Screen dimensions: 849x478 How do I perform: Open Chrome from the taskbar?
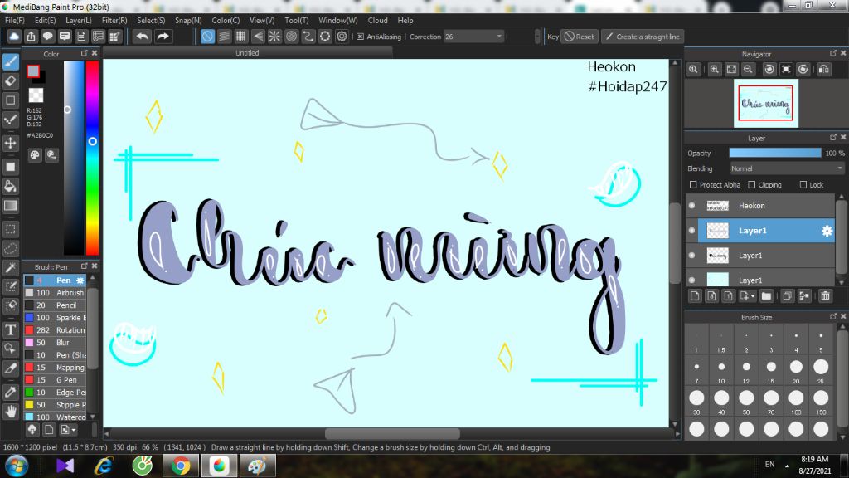coord(181,466)
